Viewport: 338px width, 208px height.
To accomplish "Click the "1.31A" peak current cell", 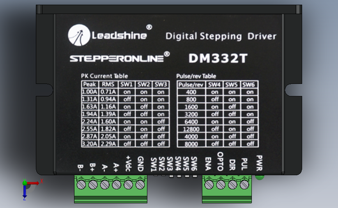I will tap(90, 99).
